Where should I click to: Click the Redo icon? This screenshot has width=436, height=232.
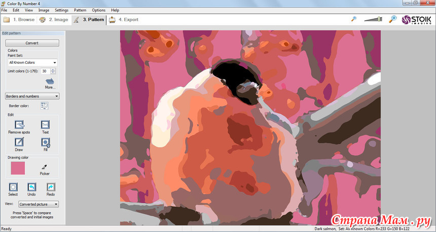[x=51, y=187]
